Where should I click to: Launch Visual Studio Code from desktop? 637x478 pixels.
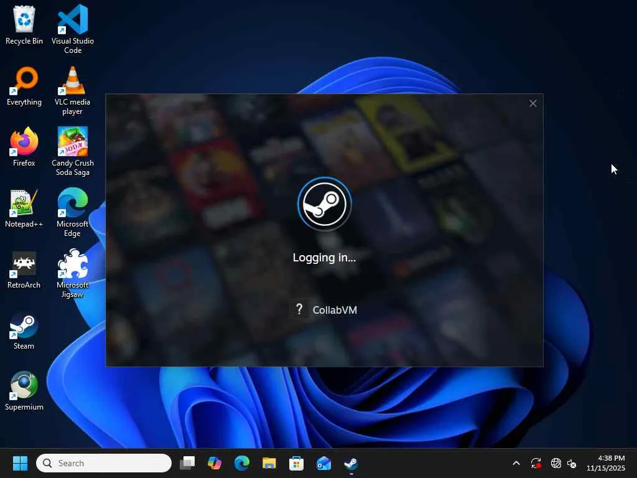click(x=73, y=29)
